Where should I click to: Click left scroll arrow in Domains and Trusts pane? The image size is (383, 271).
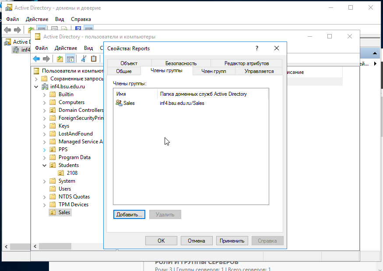pyautogui.click(x=7, y=247)
